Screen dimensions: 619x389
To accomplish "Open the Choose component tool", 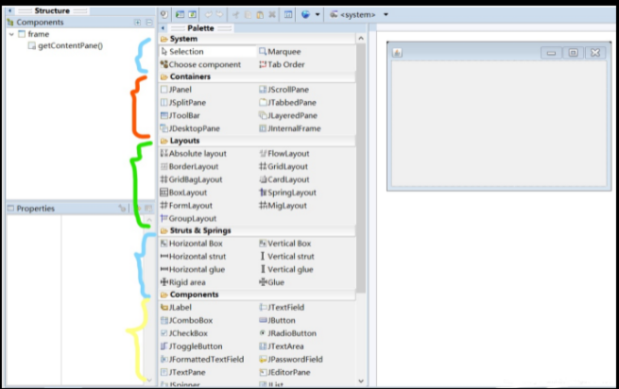I will (x=200, y=65).
